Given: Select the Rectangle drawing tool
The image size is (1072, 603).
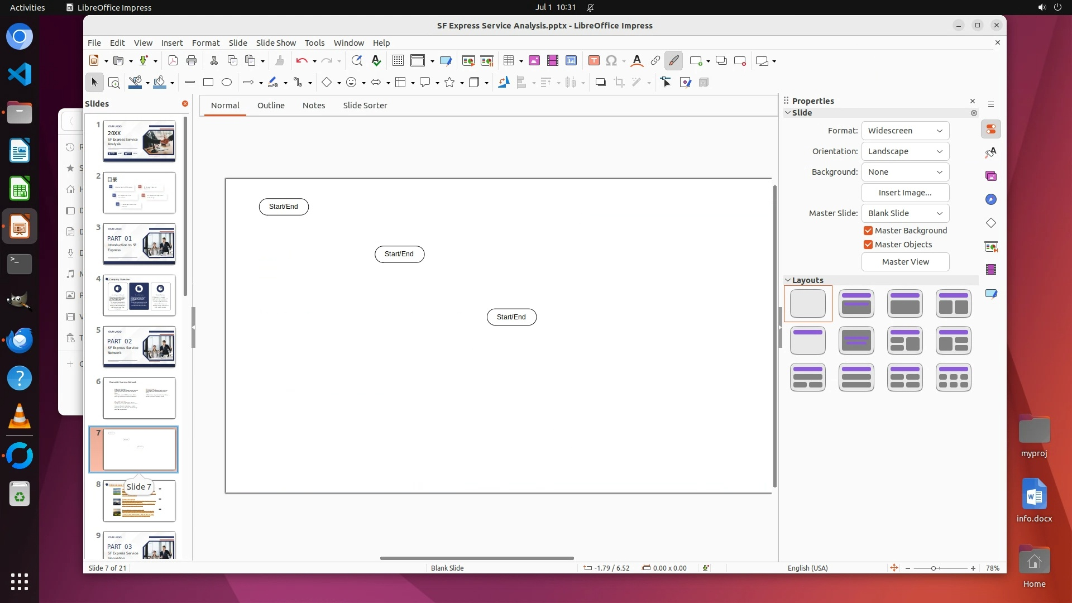Looking at the screenshot, I should click(x=208, y=83).
